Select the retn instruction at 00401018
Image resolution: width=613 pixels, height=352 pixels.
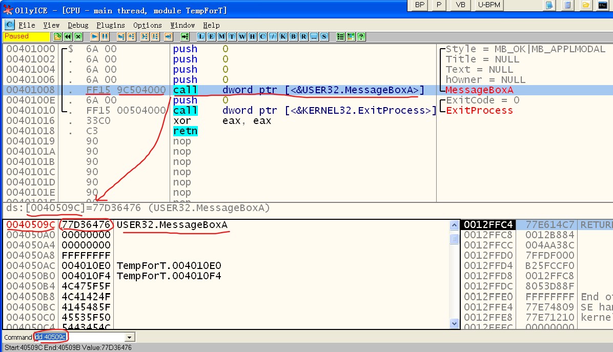185,131
